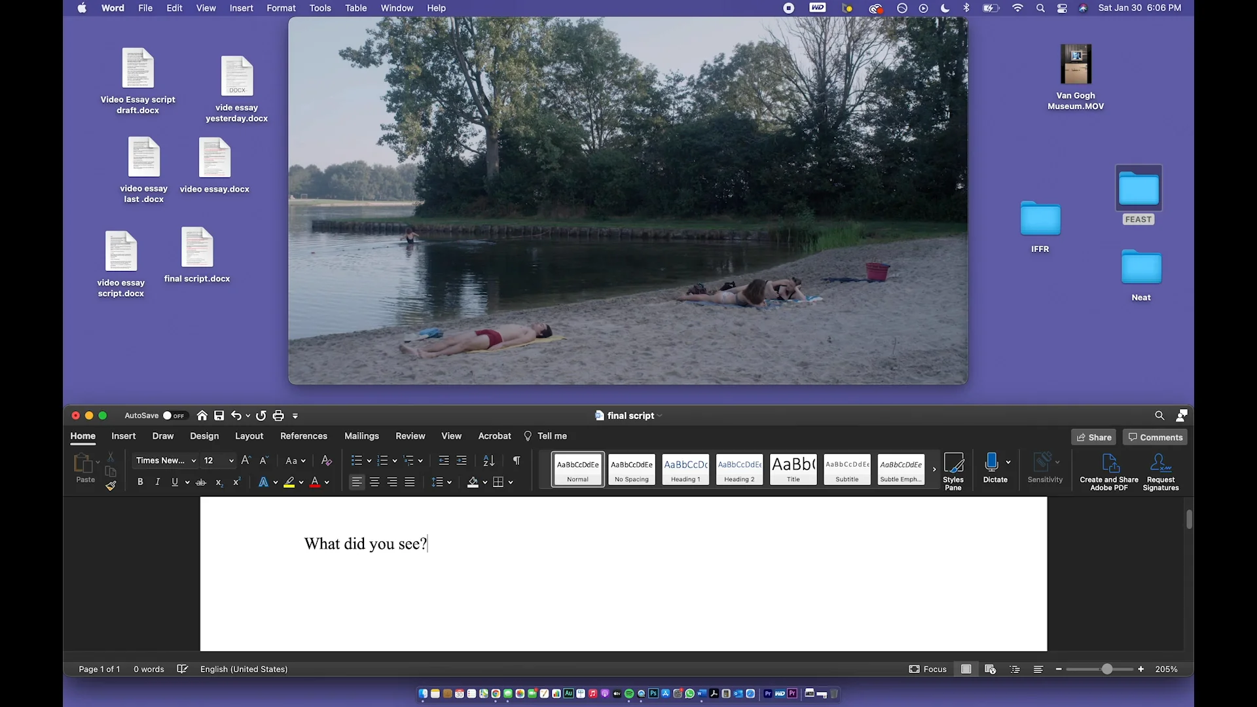Viewport: 1257px width, 707px height.
Task: Open the Format menu in menu bar
Action: 281,8
